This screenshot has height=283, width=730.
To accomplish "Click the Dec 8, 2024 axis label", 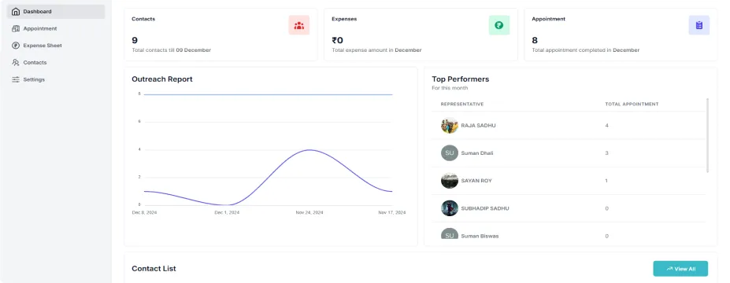I will click(144, 213).
